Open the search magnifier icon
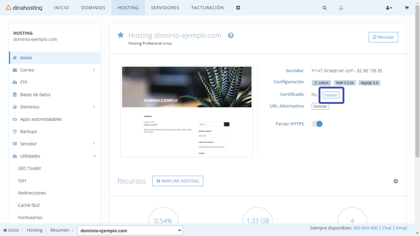 pyautogui.click(x=324, y=8)
